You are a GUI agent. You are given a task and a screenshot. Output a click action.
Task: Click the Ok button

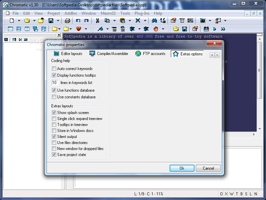click(x=182, y=168)
